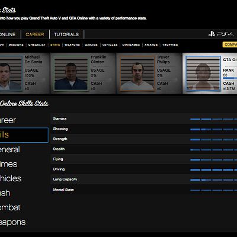View the AWARDS section
This screenshot has height=237, width=237.
[x=151, y=45]
